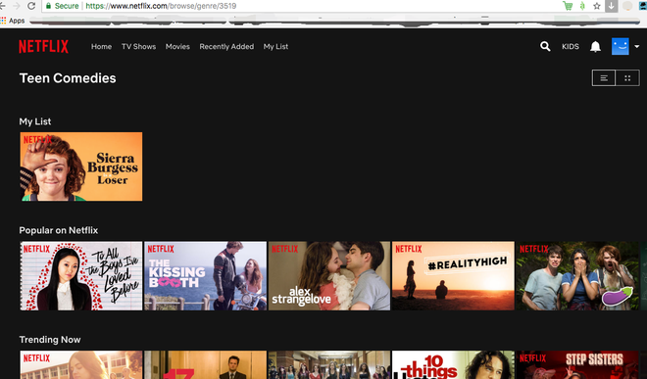The image size is (647, 379).
Task: Click the green shopping cart extension icon
Action: pos(568,6)
